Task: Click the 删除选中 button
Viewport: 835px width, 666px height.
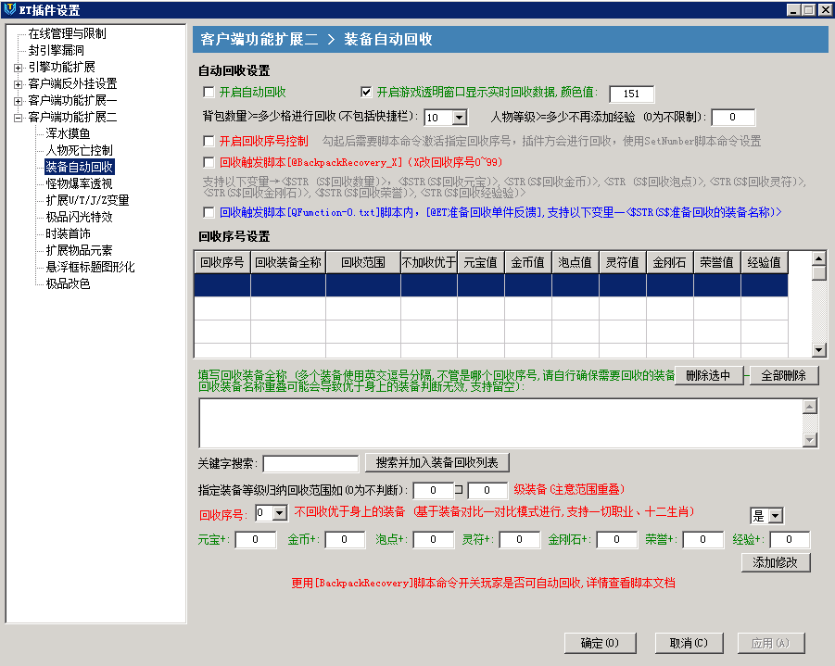Action: tap(709, 376)
